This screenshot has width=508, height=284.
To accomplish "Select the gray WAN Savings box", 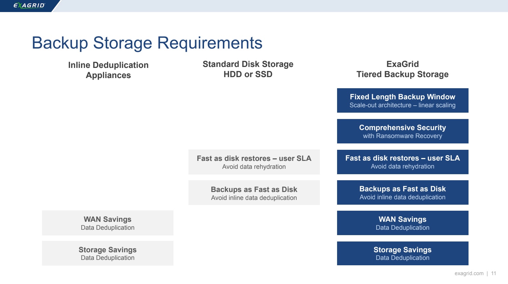I will 108,223.
